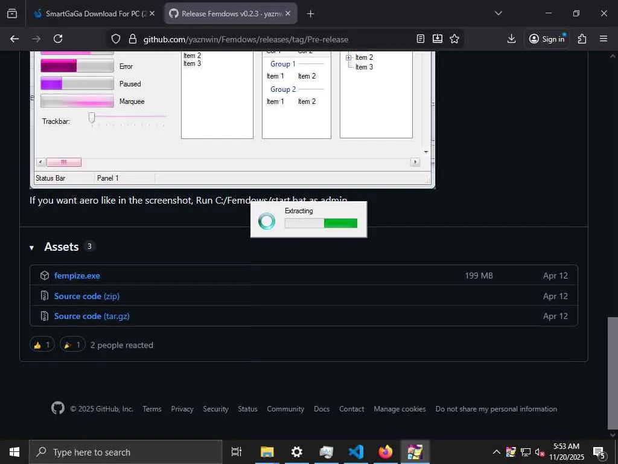Bookmark this page with the star
618x464 pixels.
coord(454,39)
